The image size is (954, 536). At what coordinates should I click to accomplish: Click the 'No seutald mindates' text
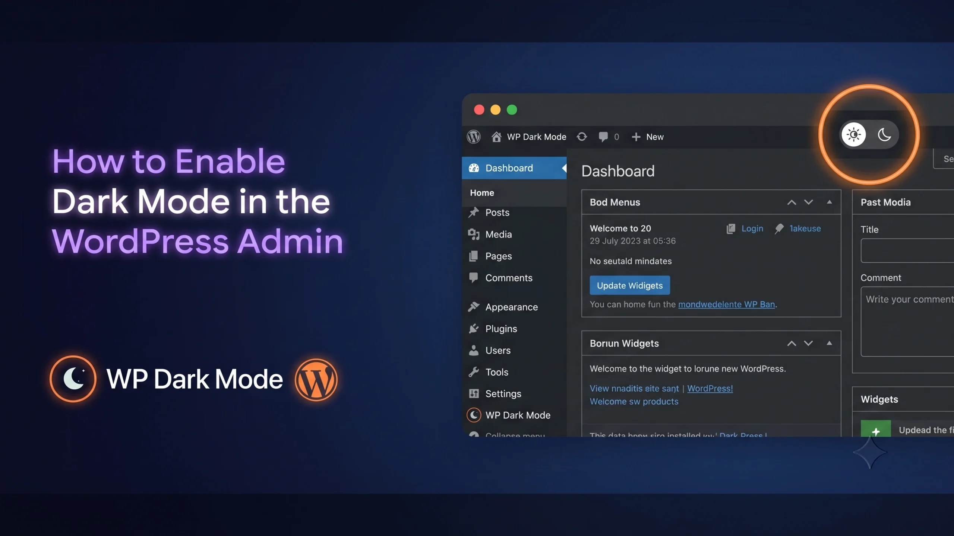point(631,261)
